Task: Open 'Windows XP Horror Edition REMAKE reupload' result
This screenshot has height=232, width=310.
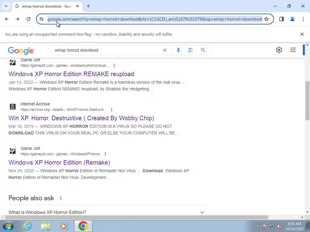Action: pos(71,74)
